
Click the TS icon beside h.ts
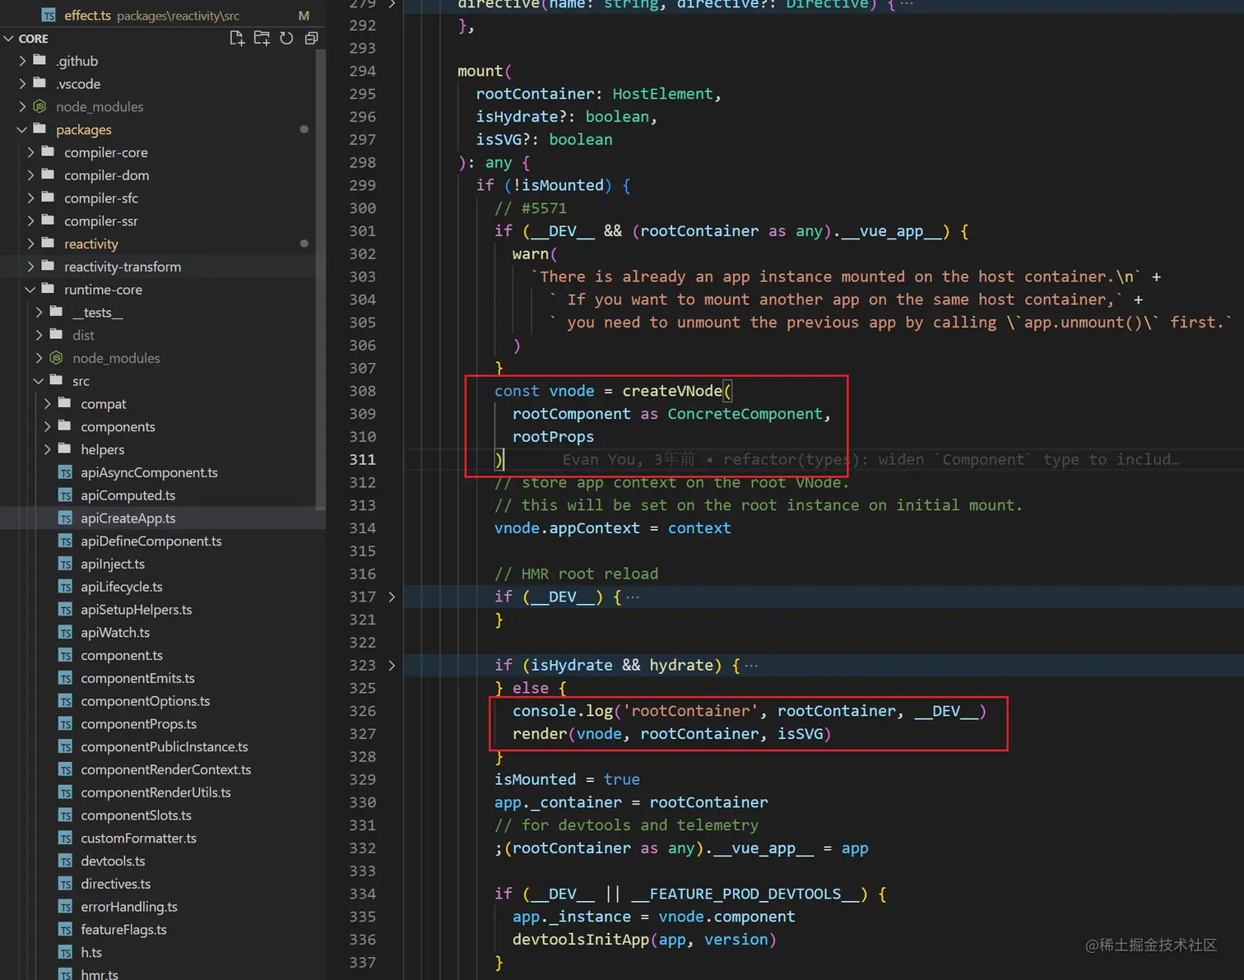tap(65, 953)
